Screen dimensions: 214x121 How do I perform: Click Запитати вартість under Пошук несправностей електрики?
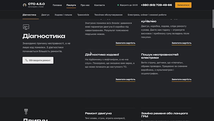tap(182, 79)
